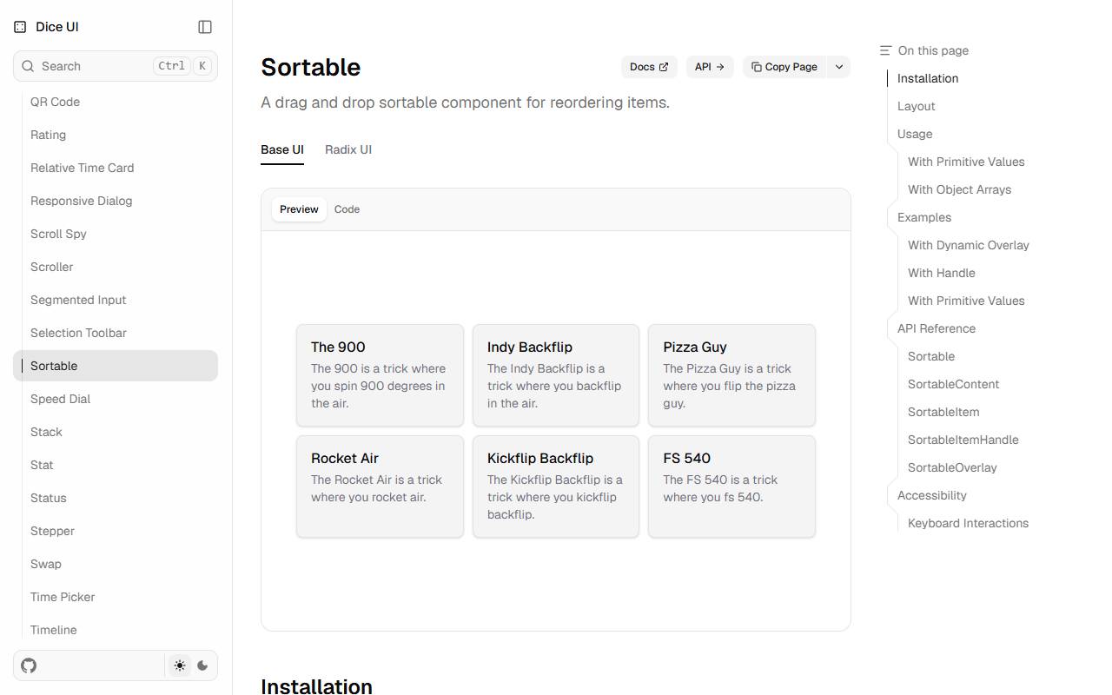Open the external Docs link
The height and width of the screenshot is (695, 1112).
[x=649, y=67]
